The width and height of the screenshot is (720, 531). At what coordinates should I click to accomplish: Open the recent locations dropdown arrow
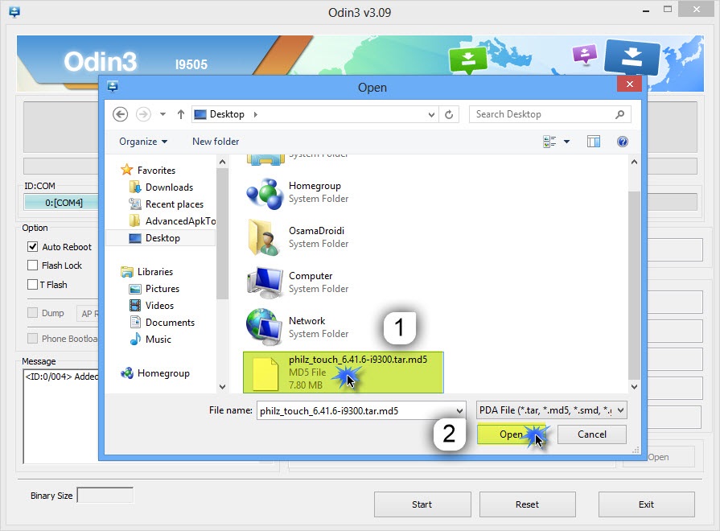163,114
